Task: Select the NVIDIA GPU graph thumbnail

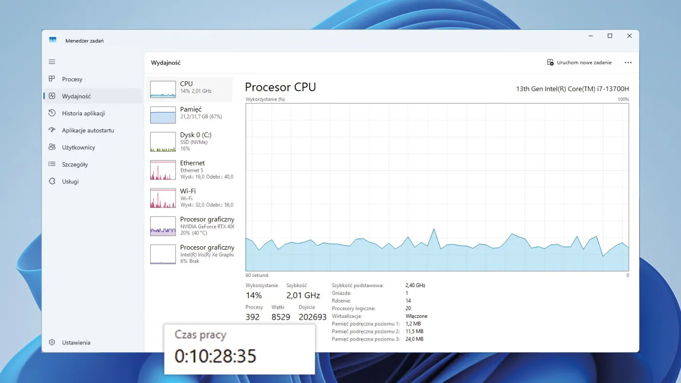Action: point(163,226)
